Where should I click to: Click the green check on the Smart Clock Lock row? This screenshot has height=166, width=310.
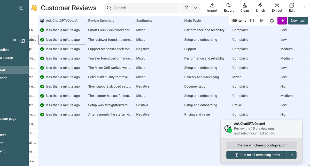42,30
